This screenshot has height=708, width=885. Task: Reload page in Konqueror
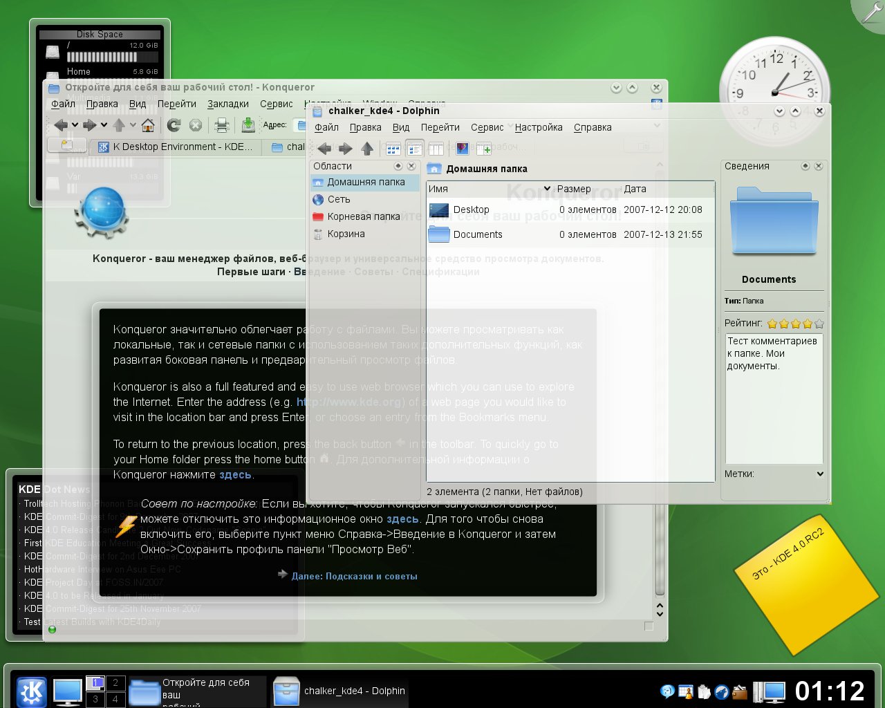click(174, 125)
